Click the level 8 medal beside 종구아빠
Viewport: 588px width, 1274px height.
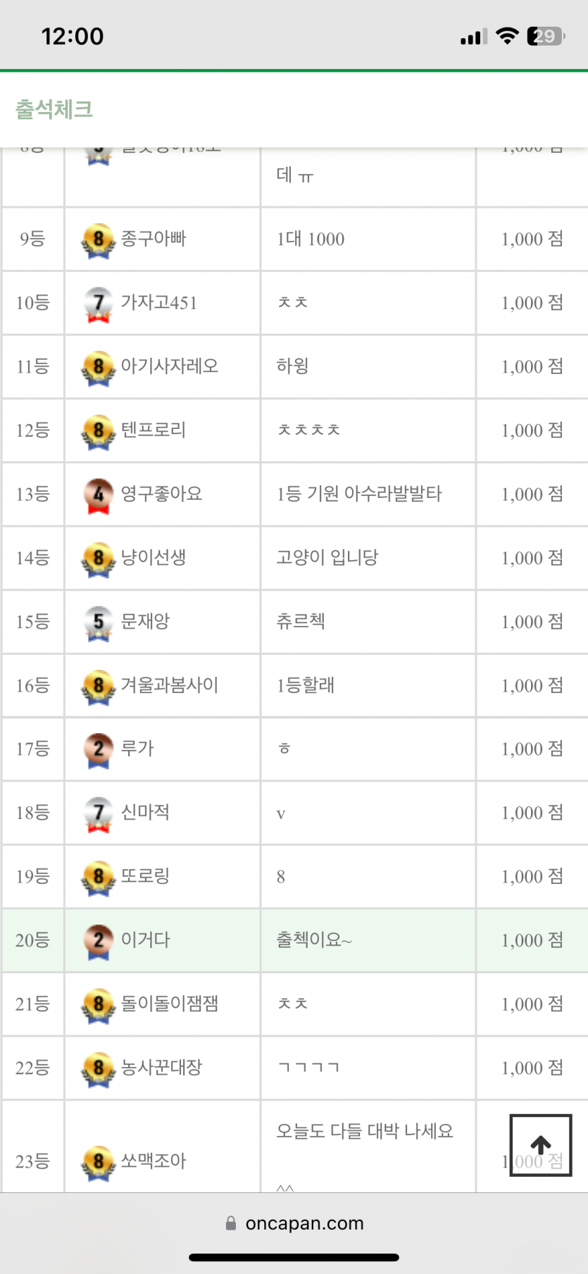click(x=99, y=240)
